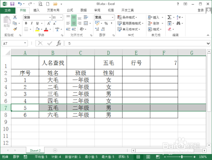The height and width of the screenshot is (160, 212).
Task: Adjust the zoom slider handle
Action: (182, 157)
